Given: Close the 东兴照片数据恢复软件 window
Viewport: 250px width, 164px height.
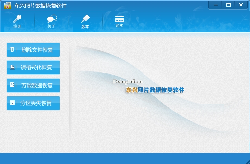Looking at the screenshot, I should coord(241,5).
